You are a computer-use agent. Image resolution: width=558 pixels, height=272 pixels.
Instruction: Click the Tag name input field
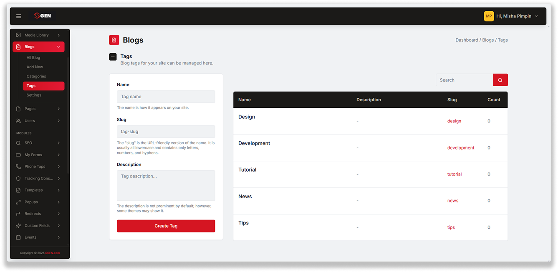coord(166,97)
